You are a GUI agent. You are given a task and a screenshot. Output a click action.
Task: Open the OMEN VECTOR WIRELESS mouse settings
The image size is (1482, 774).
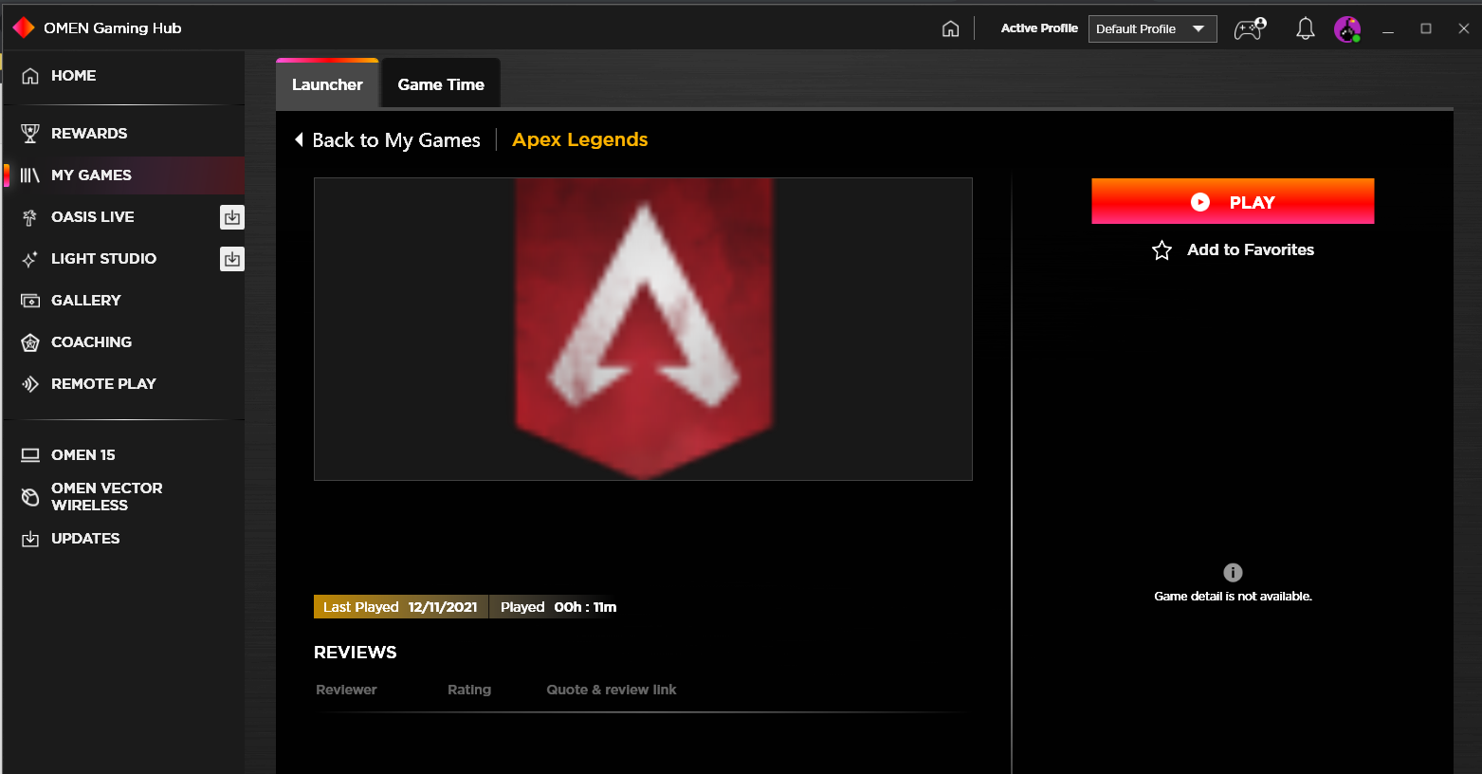click(107, 495)
